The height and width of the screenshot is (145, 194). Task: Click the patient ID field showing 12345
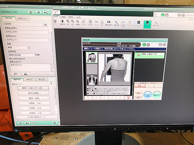coord(23,24)
